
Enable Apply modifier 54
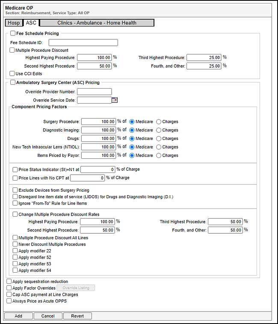[15, 270]
